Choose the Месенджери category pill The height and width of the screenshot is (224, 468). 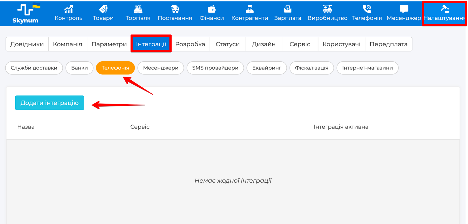(161, 68)
